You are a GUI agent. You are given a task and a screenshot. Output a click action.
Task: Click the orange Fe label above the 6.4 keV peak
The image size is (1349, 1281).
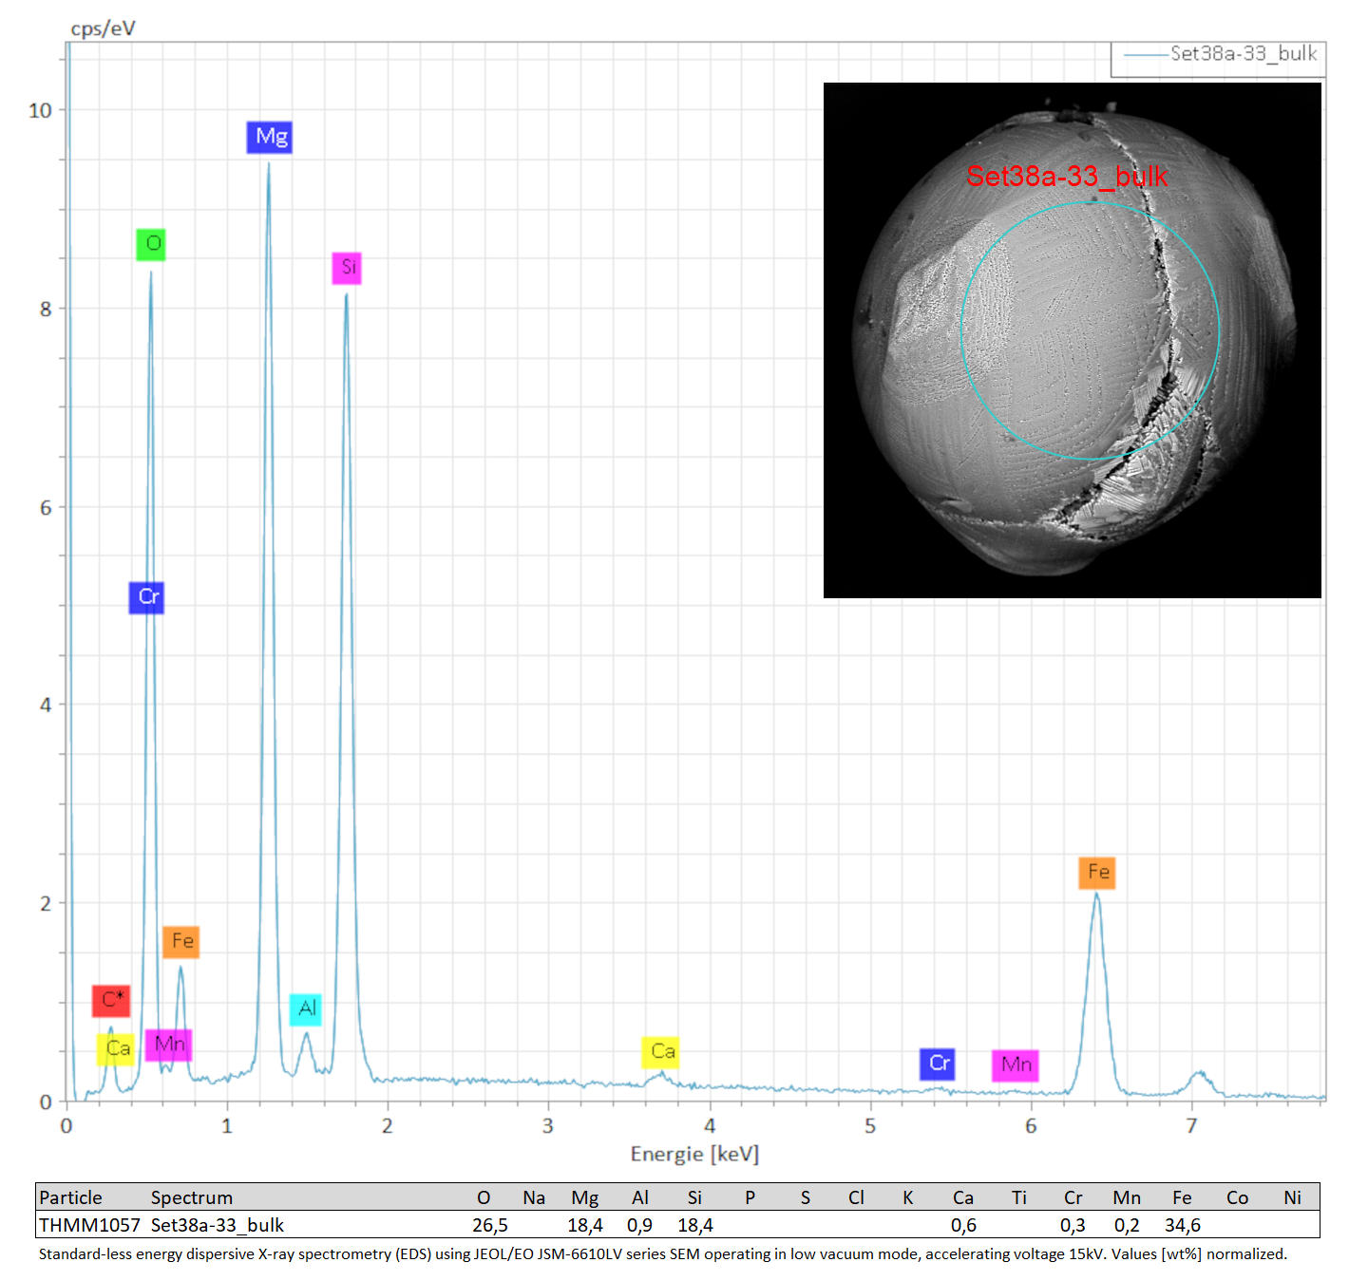1097,873
